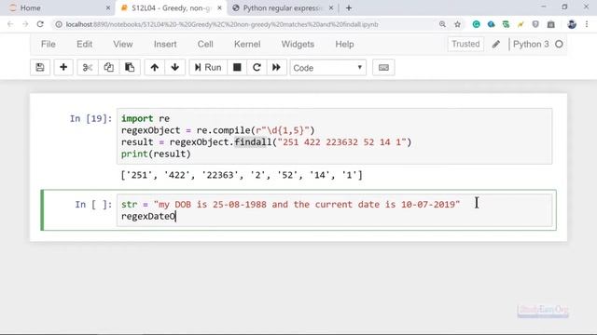Close the Home browser tab
Screen dimensions: 597x335
click(x=108, y=7)
